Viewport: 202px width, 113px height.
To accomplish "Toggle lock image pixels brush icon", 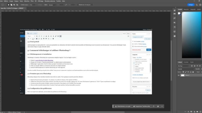I will tap(186, 72).
